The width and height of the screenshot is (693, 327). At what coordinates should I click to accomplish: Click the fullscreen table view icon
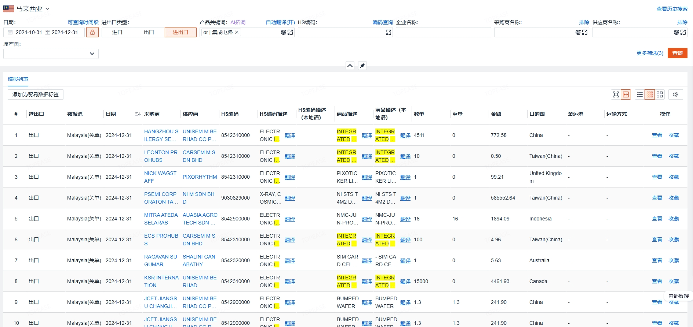coord(616,94)
